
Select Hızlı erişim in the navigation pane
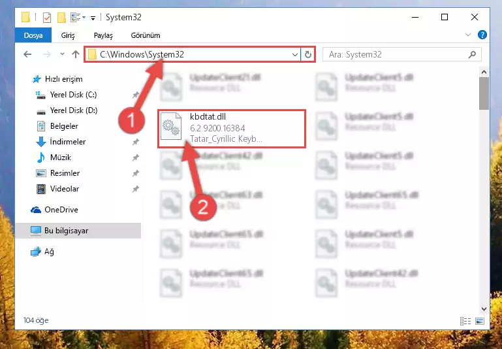pyautogui.click(x=63, y=79)
